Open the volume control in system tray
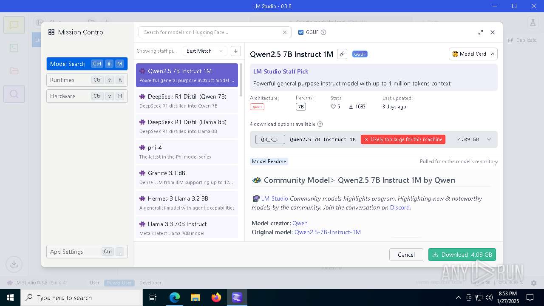Screen dimensions: 544x306 (x=489, y=297)
